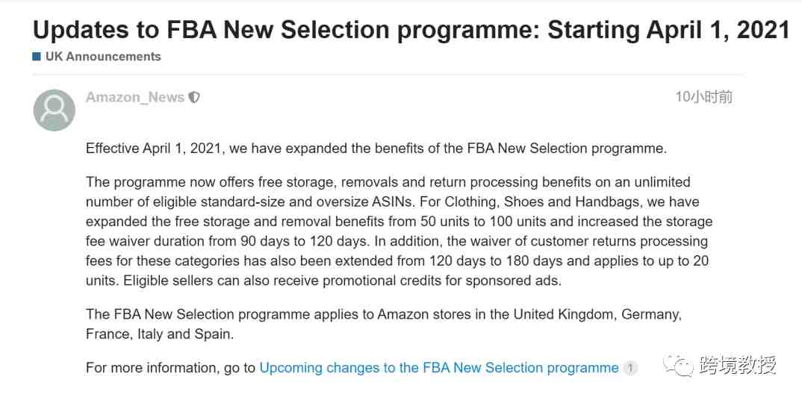Click the line mentioning United Kingdom, Germany
Image resolution: width=802 pixels, height=400 pixels.
tap(384, 314)
